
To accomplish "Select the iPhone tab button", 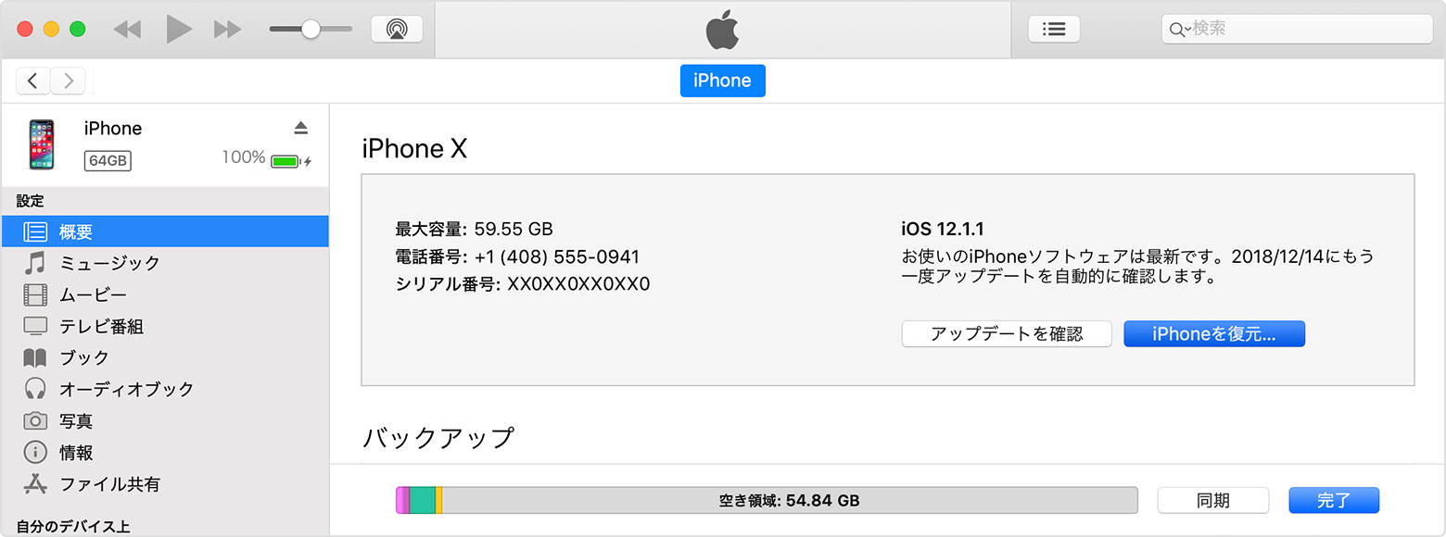I will click(722, 81).
